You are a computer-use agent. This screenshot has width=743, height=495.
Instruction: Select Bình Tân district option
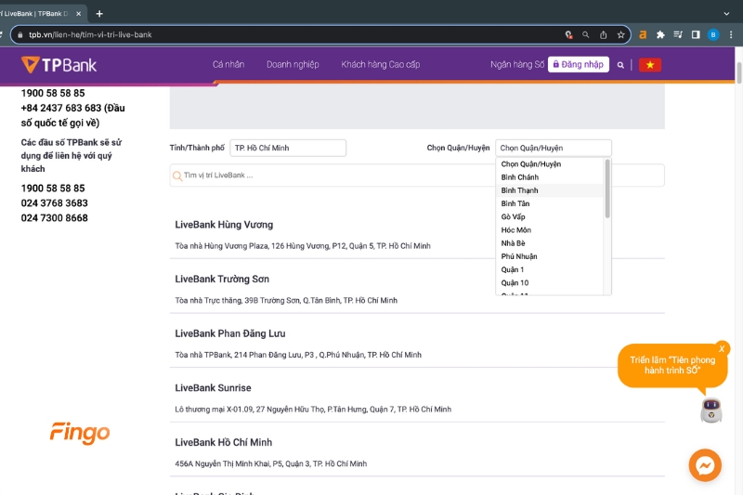pos(550,203)
